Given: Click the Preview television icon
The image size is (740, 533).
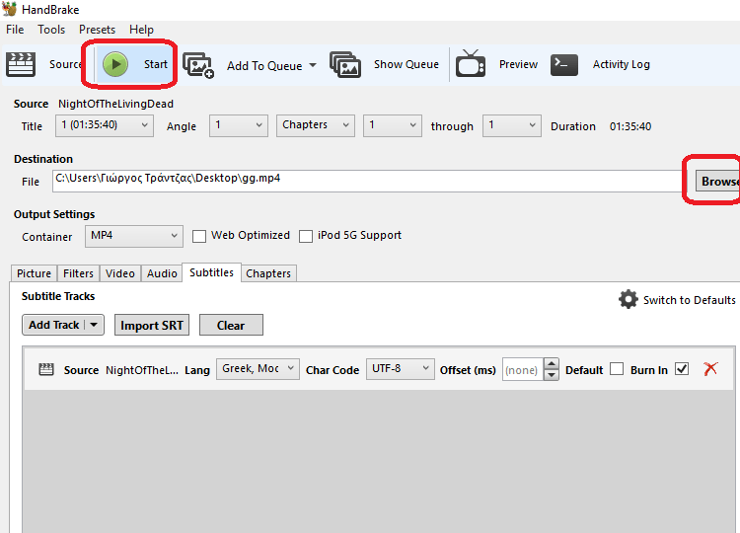Looking at the screenshot, I should (x=470, y=63).
